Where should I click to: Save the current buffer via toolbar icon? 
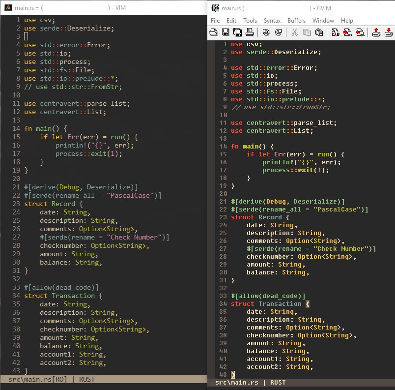(x=225, y=32)
